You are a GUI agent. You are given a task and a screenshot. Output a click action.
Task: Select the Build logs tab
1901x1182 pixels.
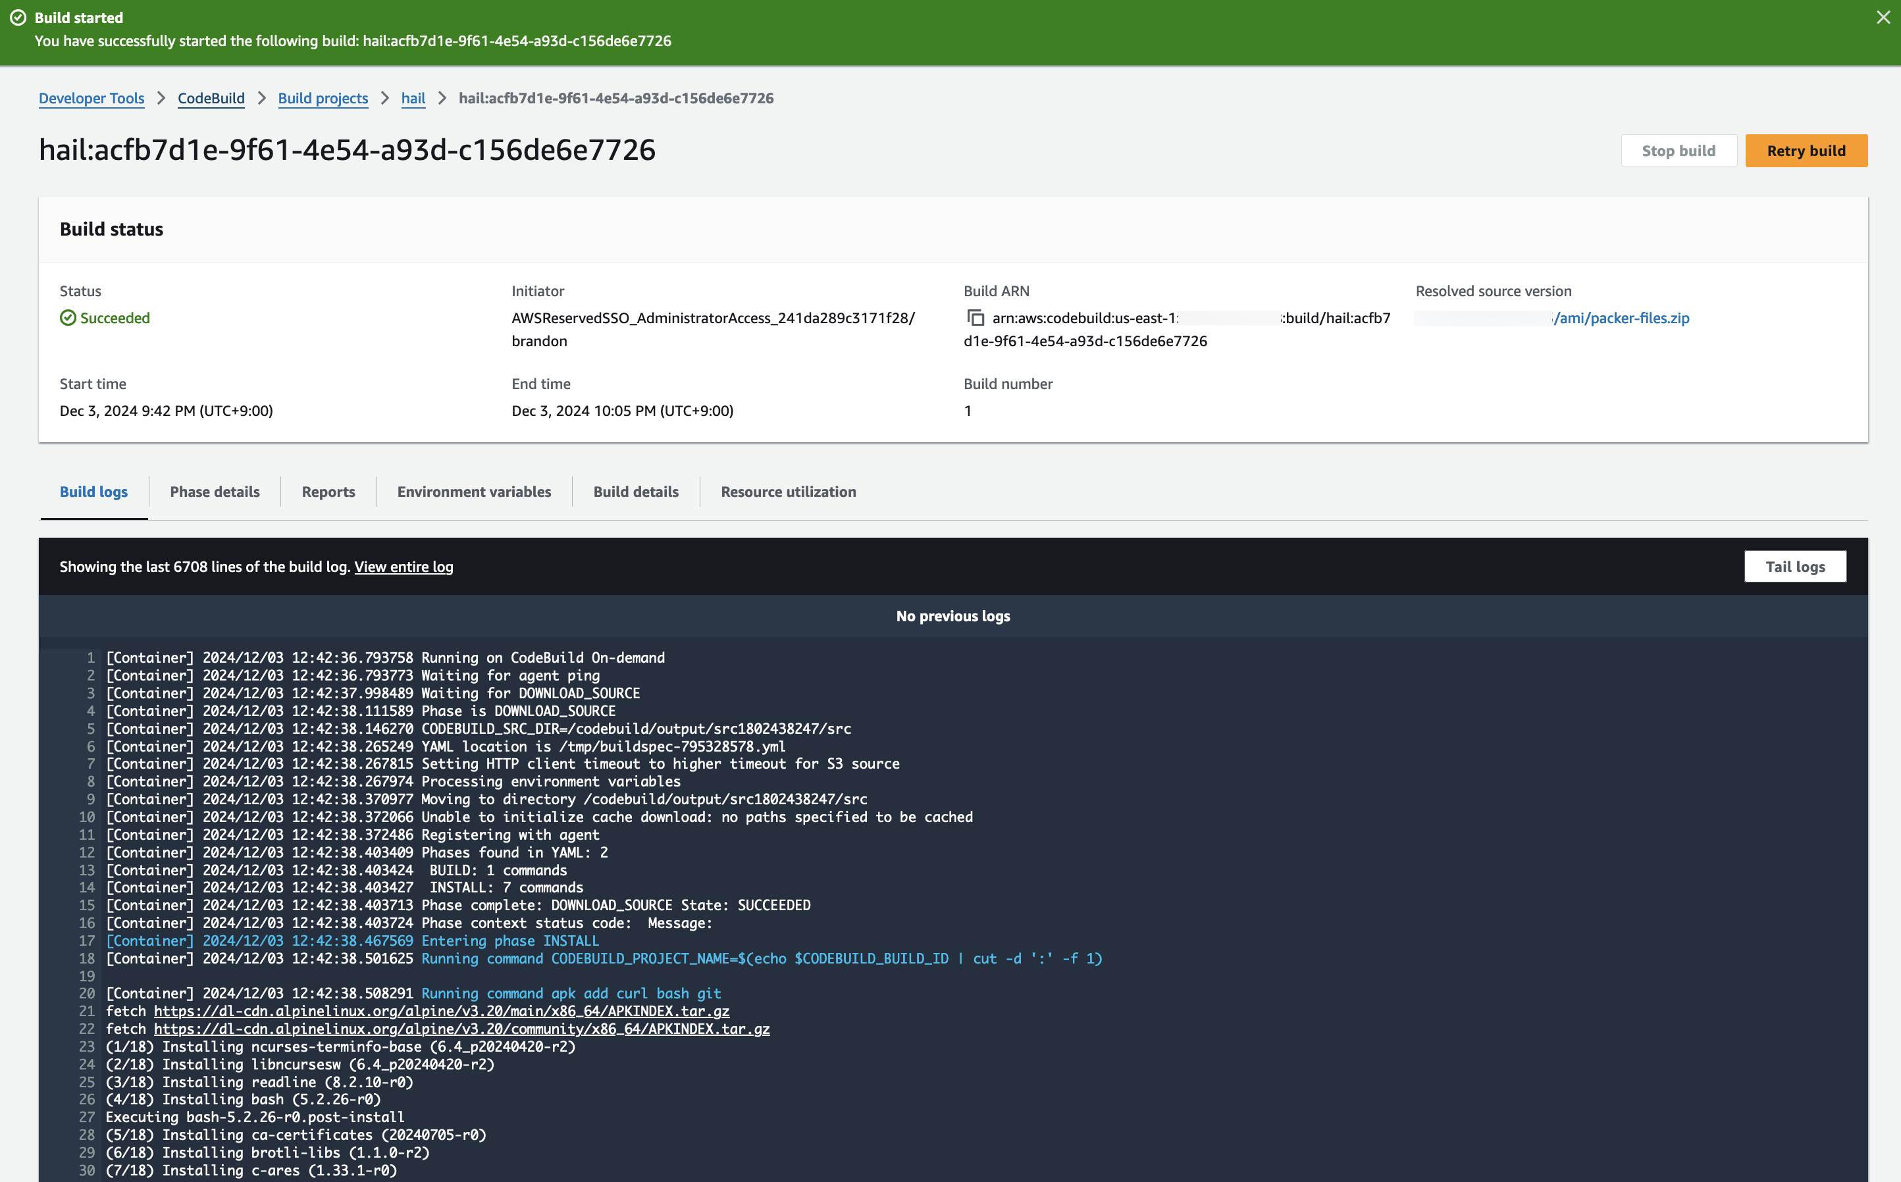pyautogui.click(x=93, y=491)
